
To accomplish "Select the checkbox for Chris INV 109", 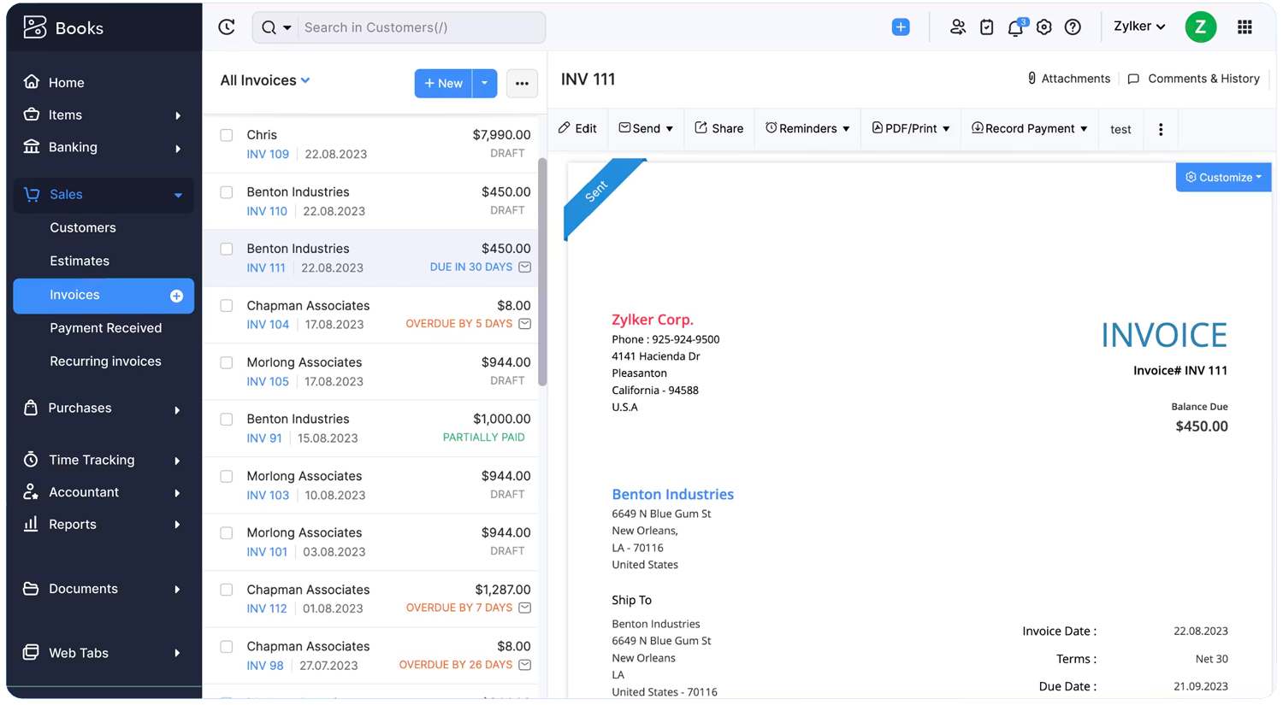I will (x=227, y=135).
